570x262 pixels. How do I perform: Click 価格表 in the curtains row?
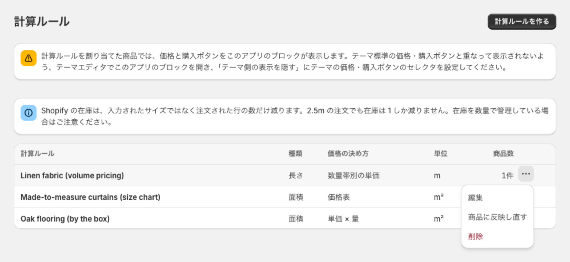(339, 197)
